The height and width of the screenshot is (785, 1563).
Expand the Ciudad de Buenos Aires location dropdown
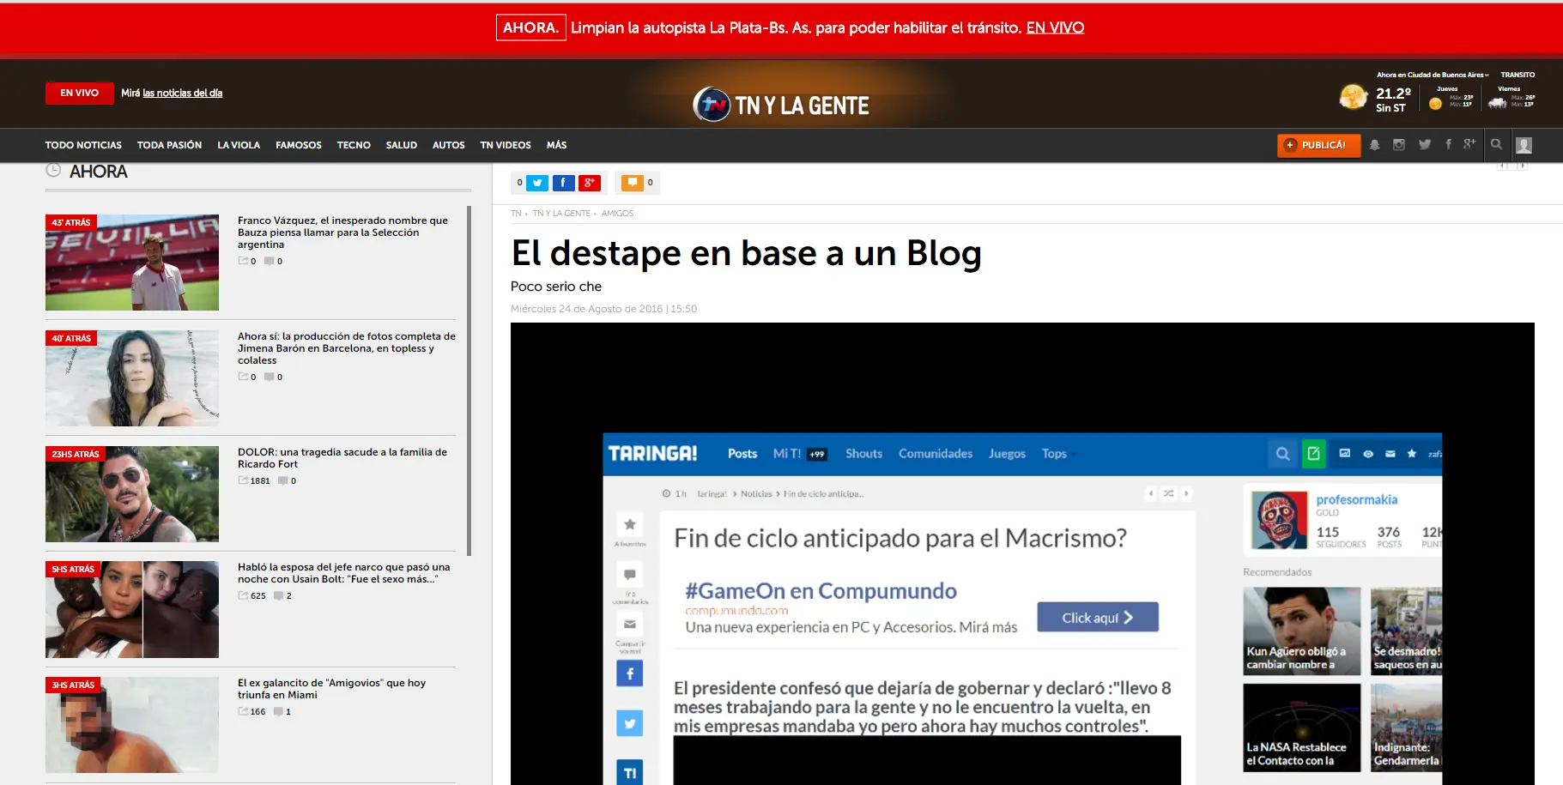[x=1433, y=75]
